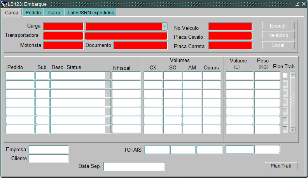Open the Lotes/SRN expedidos tab

tap(91, 12)
